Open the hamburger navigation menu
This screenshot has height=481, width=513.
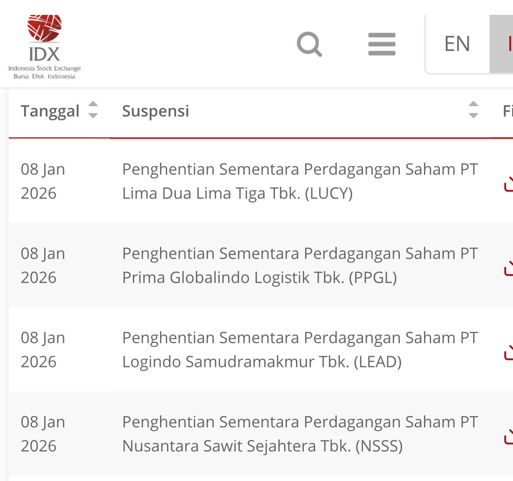click(x=381, y=44)
